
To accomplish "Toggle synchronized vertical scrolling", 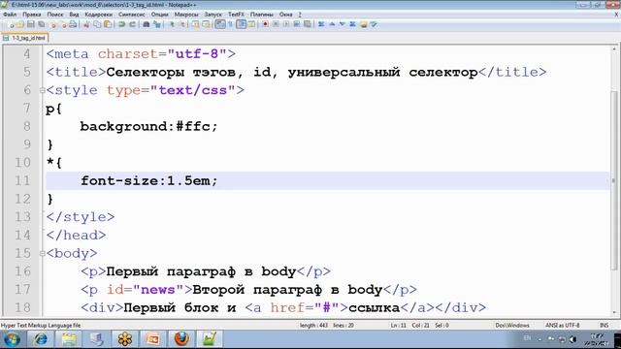I will (196, 24).
